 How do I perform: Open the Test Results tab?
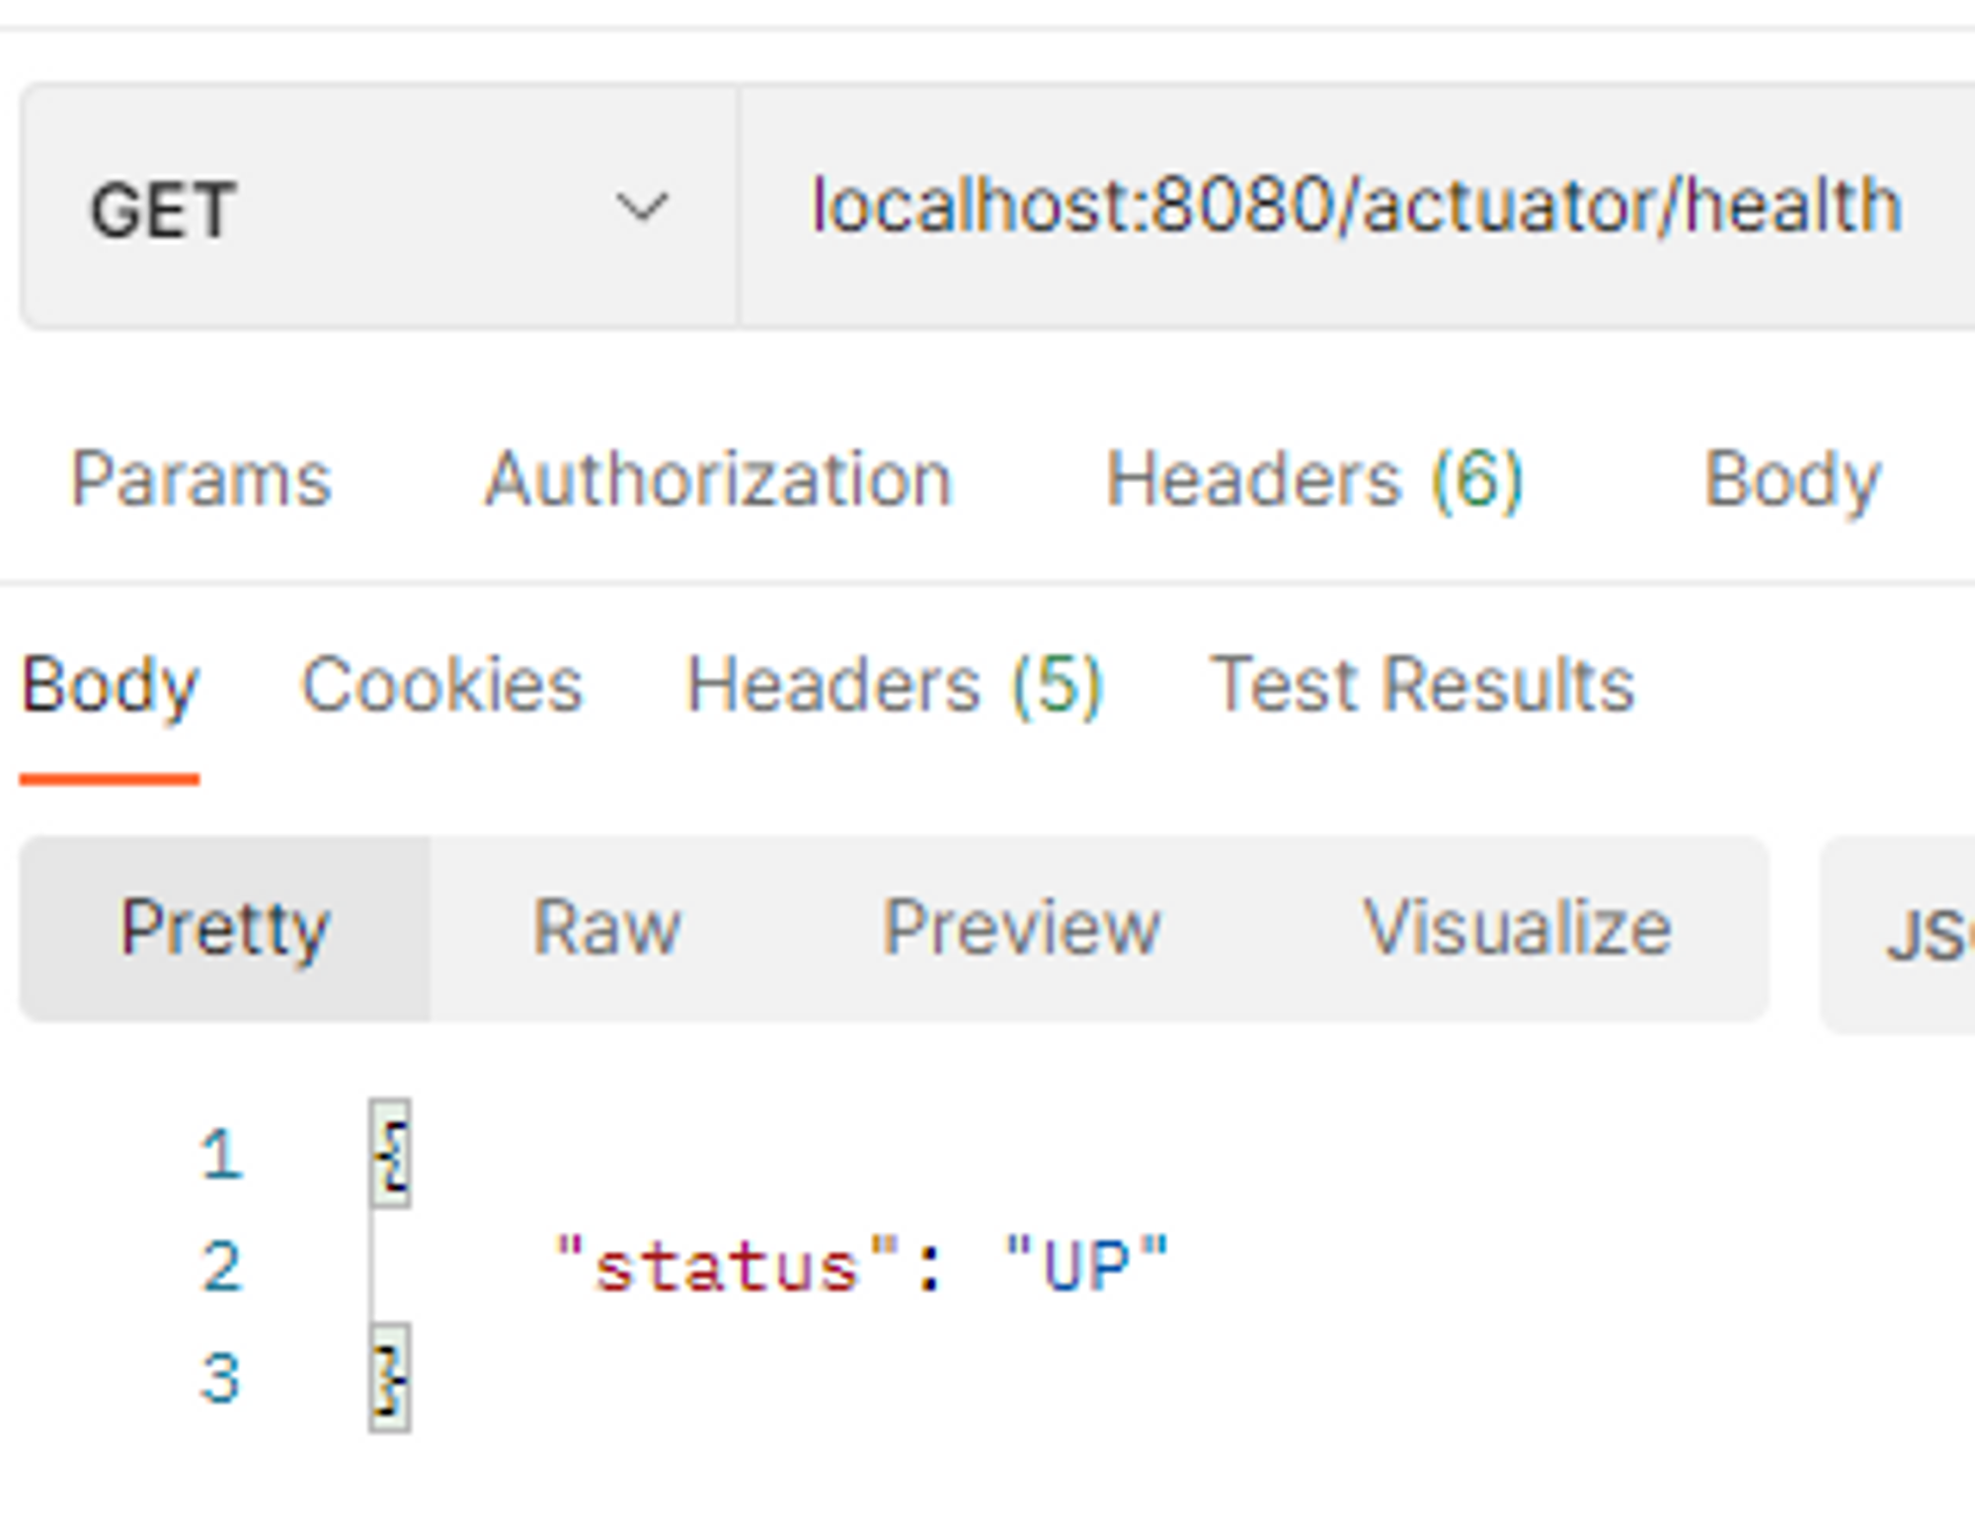click(1423, 686)
